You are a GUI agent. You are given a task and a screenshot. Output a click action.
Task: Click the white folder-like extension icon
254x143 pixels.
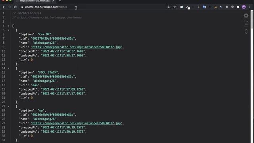tap(182, 7)
